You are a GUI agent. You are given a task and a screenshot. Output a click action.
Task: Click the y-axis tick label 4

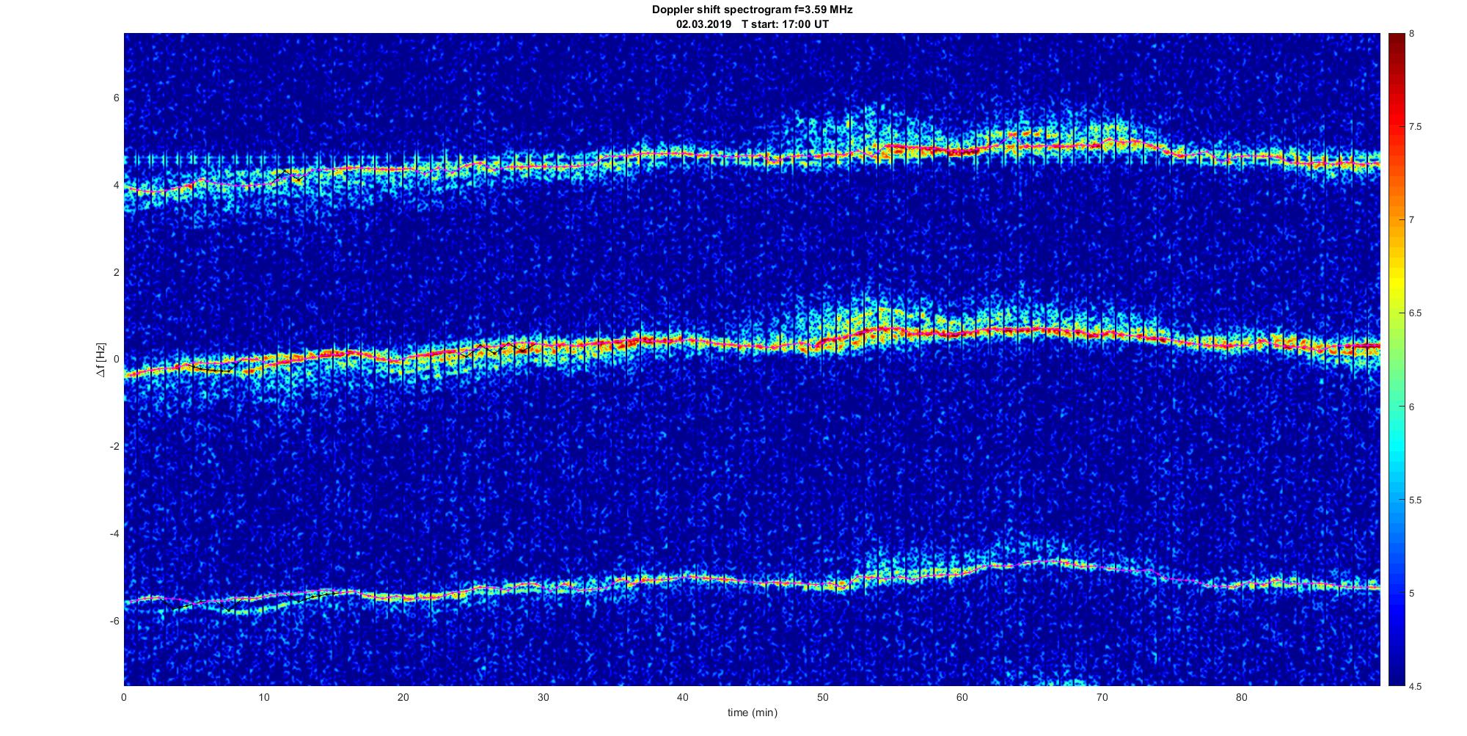(116, 186)
